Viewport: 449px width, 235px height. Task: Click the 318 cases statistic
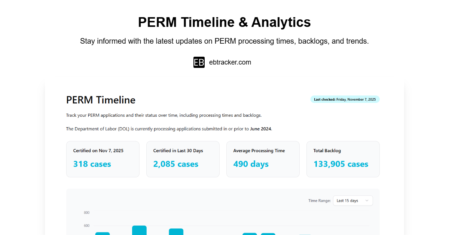coord(92,164)
